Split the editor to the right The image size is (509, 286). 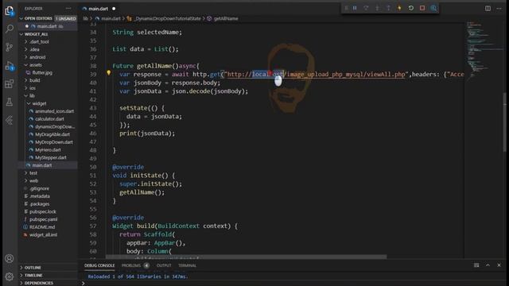pyautogui.click(x=488, y=9)
